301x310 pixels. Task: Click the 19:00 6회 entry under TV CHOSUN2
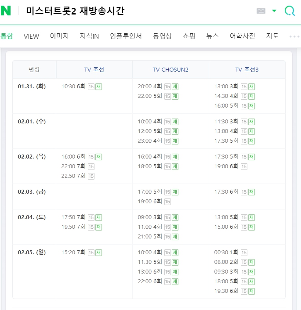coord(150,202)
